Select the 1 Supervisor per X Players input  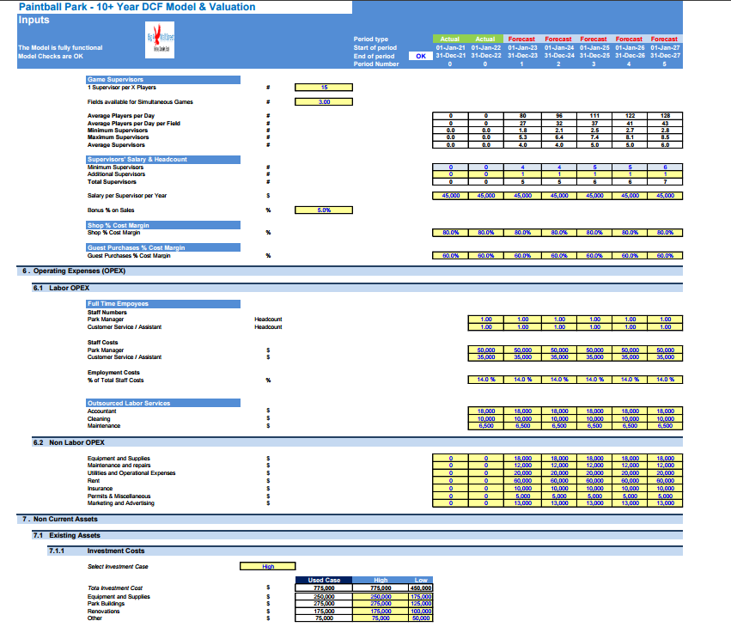[x=324, y=87]
